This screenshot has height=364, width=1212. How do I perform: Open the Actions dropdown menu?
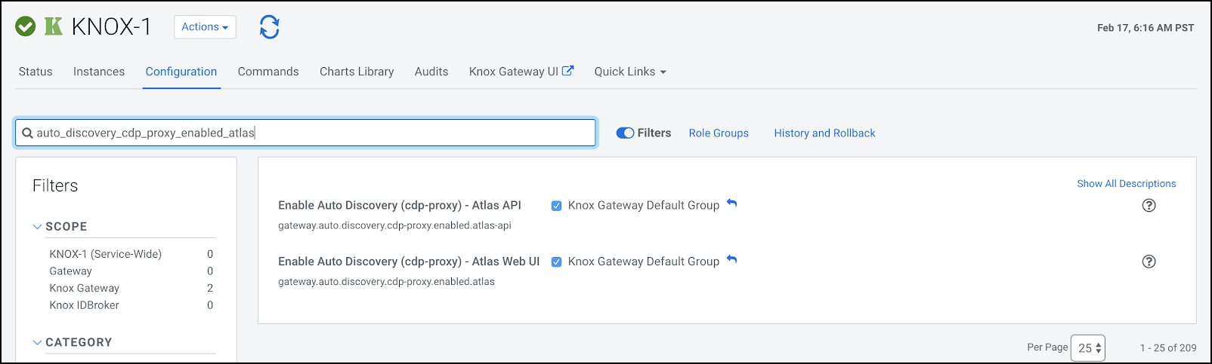[x=205, y=27]
